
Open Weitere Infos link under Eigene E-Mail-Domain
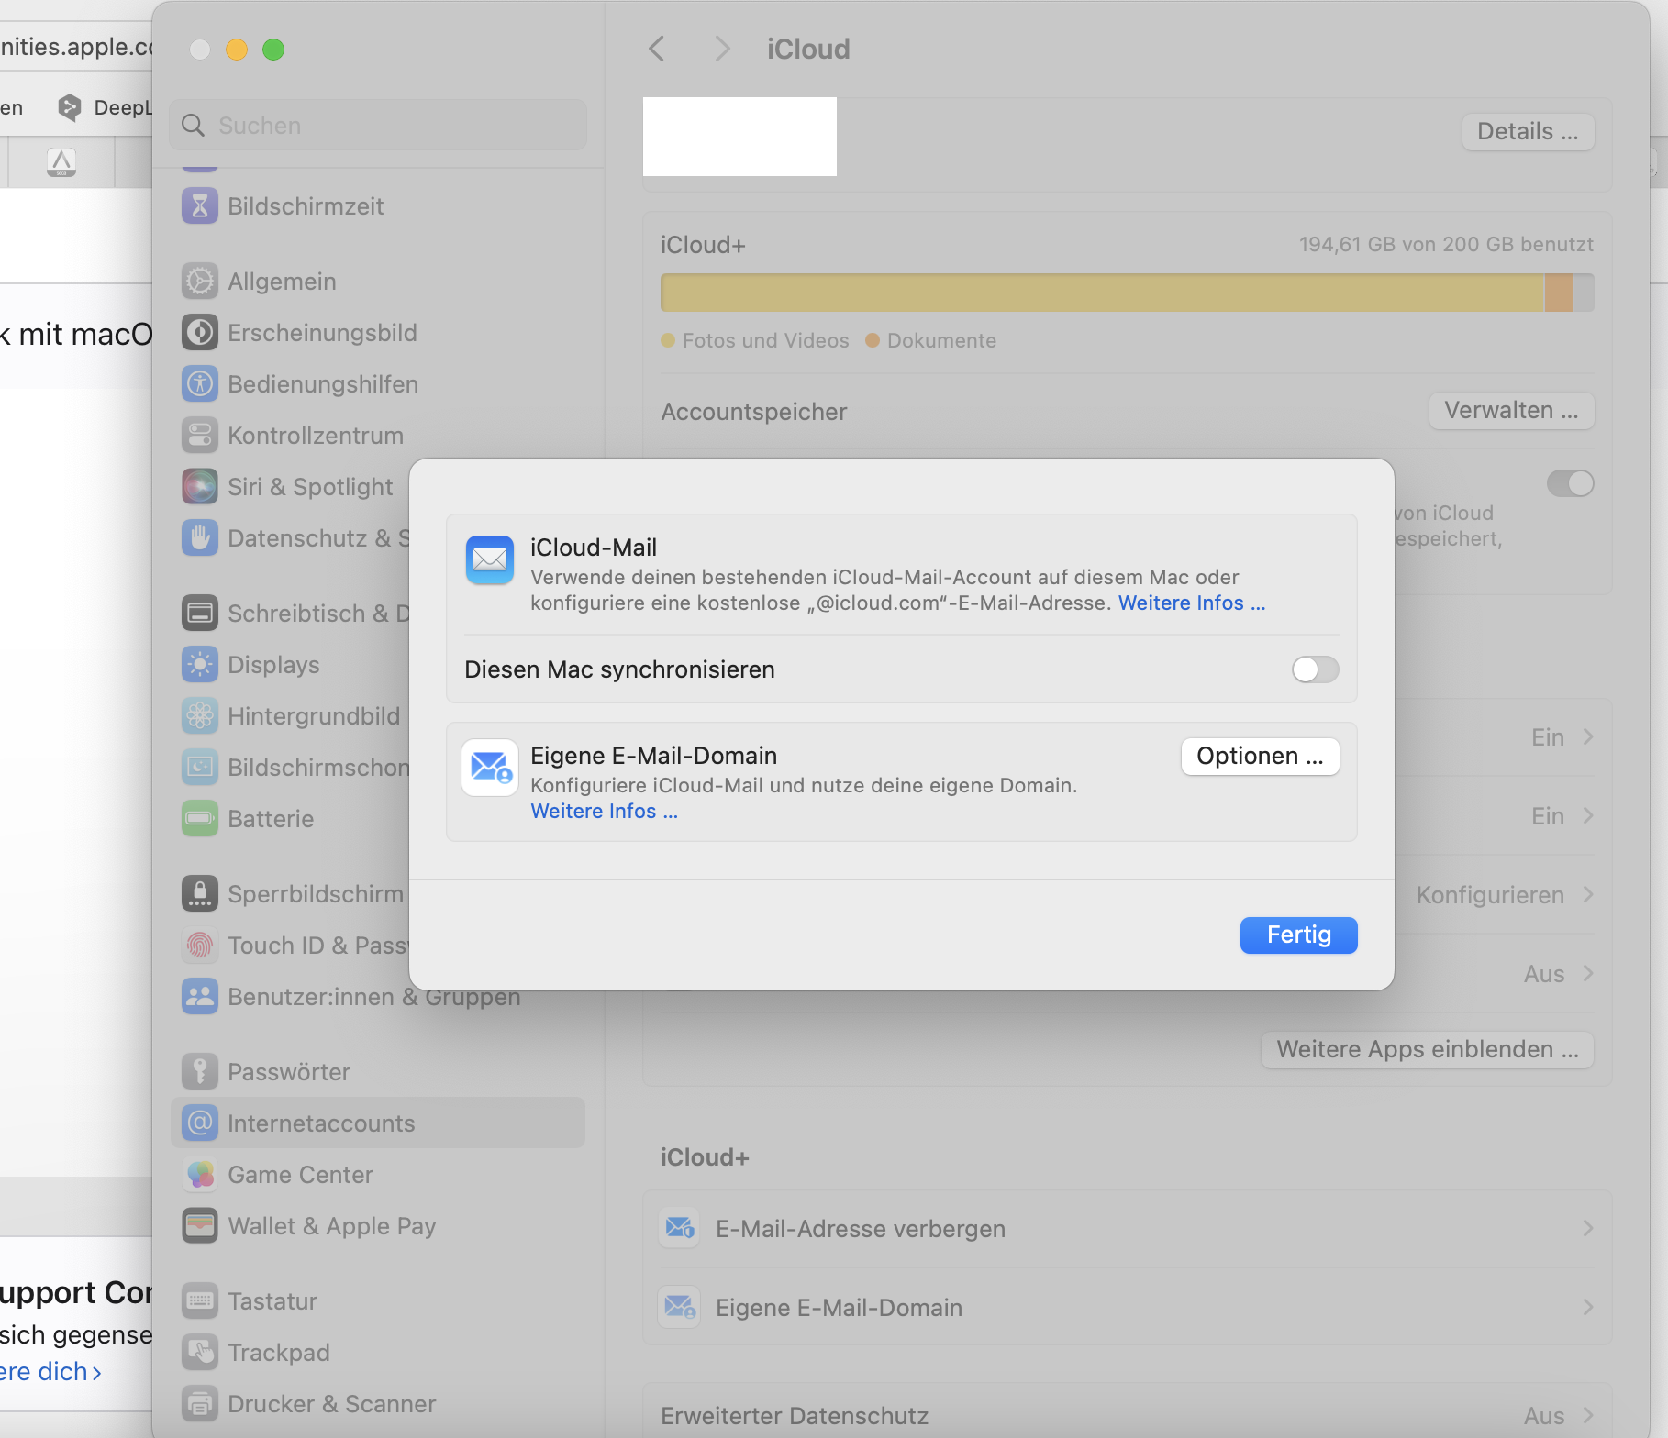tap(605, 812)
